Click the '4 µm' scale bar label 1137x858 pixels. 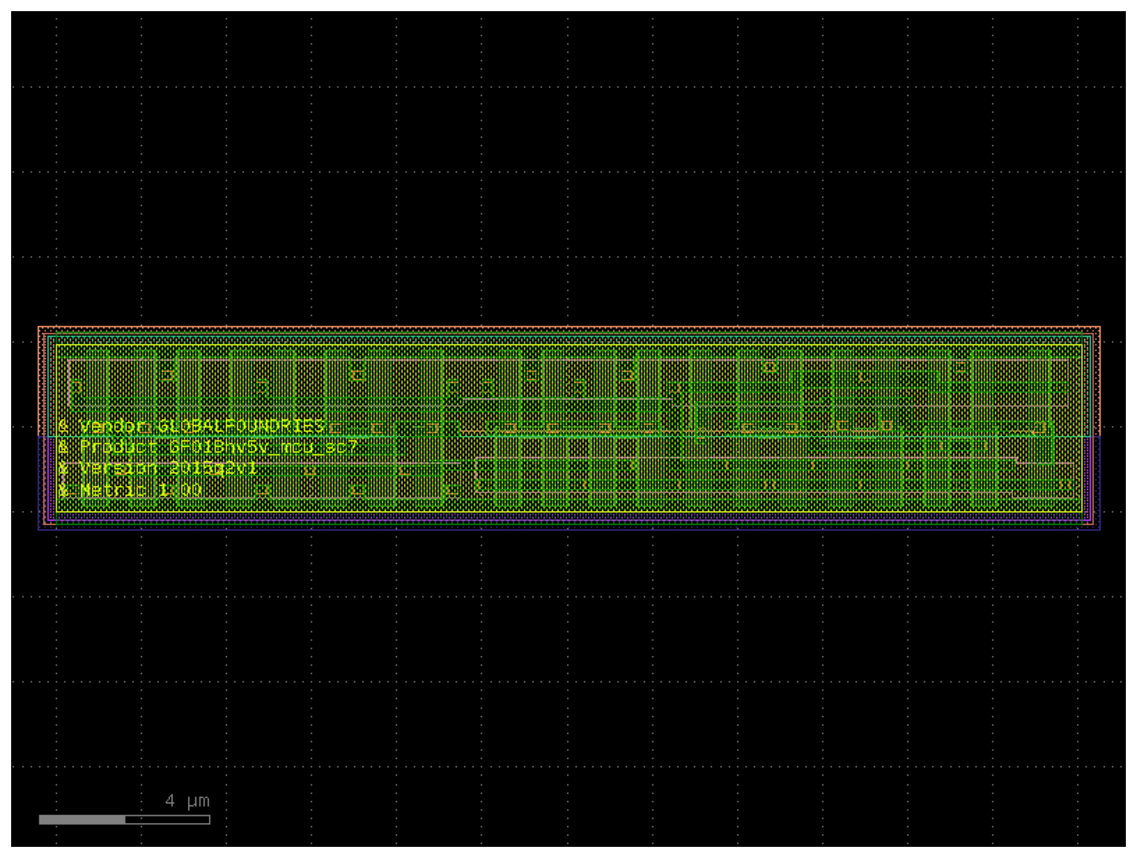tap(187, 801)
